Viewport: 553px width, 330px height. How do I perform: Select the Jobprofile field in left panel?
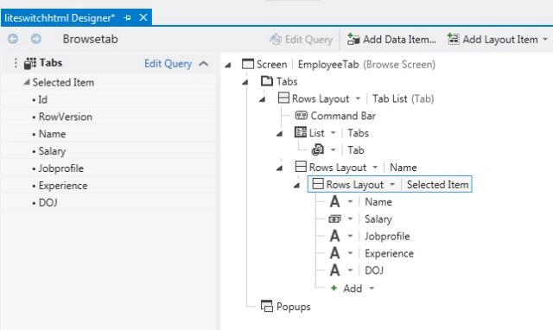61,168
